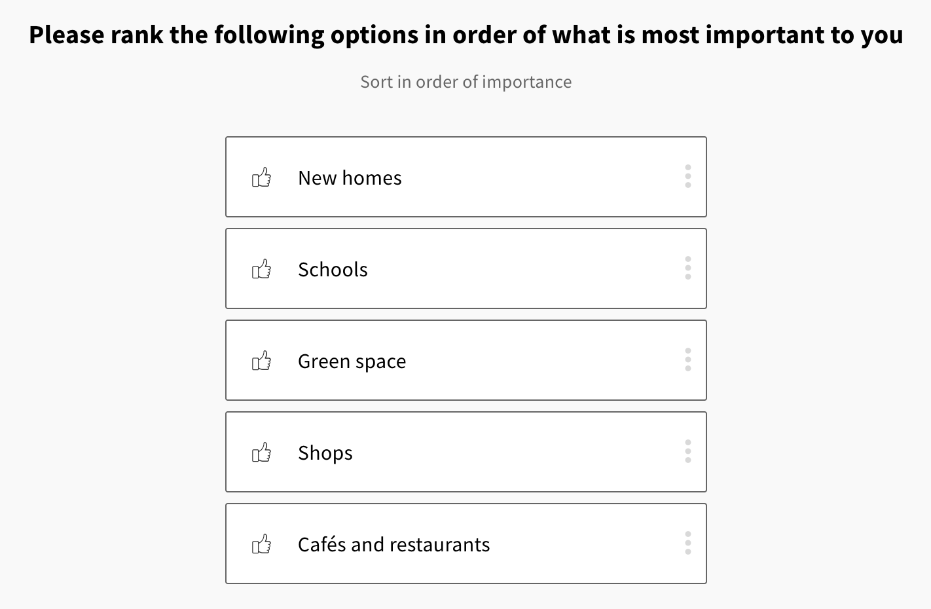The height and width of the screenshot is (609, 931).
Task: Click thumbs-up icon beside Shops
Action: (262, 452)
